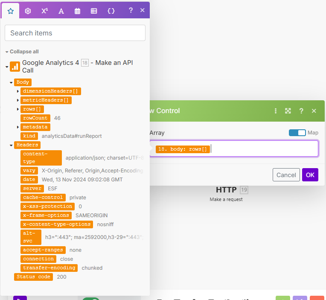Select the connection pill
326x300 pixels.
point(38,259)
